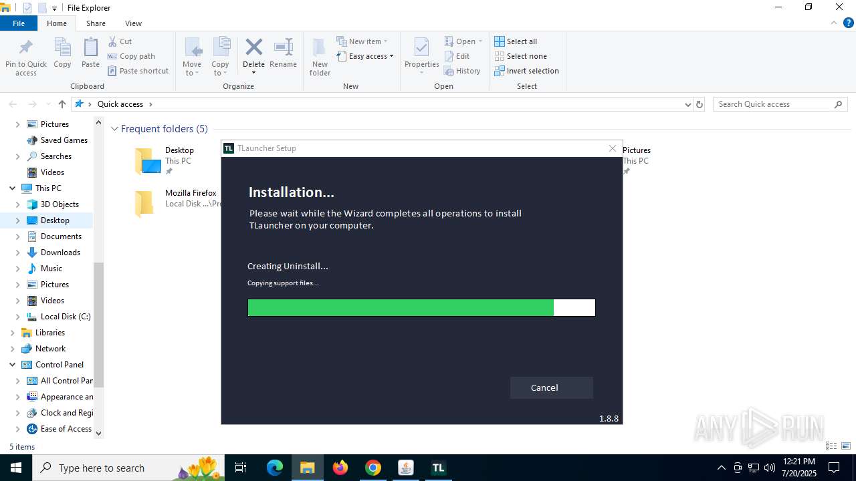The image size is (856, 481).
Task: Select Downloads in navigation pane
Action: tap(60, 253)
